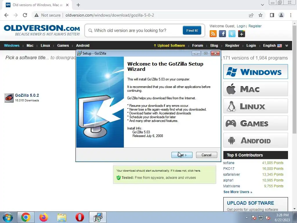Launch Firefox from the taskbar
This screenshot has height=223, width=297.
pos(44,217)
